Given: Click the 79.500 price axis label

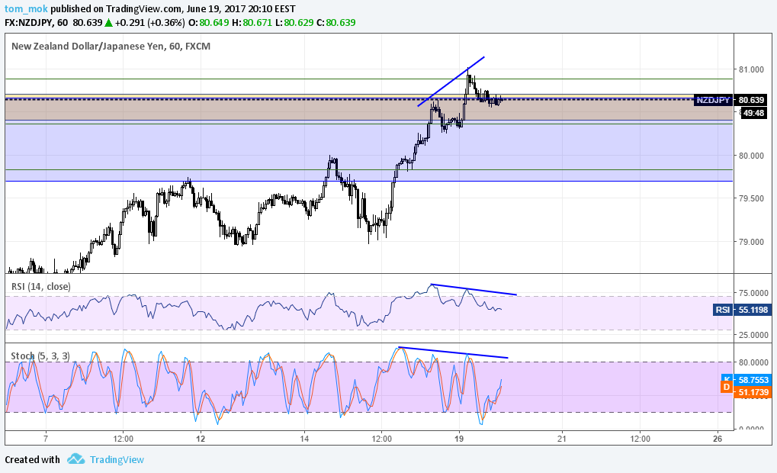Looking at the screenshot, I should point(751,198).
